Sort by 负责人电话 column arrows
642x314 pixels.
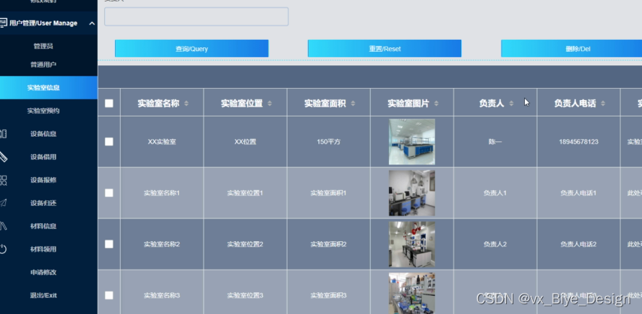(x=603, y=104)
